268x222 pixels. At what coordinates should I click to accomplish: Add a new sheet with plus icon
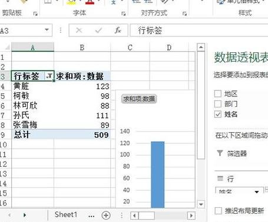pyautogui.click(x=106, y=216)
